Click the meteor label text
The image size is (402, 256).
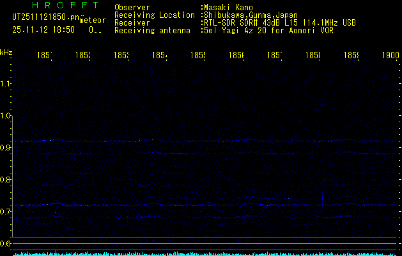tap(93, 20)
